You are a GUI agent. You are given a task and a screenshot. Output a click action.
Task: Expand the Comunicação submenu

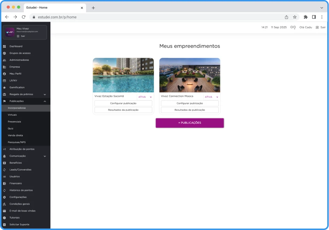[45, 156]
